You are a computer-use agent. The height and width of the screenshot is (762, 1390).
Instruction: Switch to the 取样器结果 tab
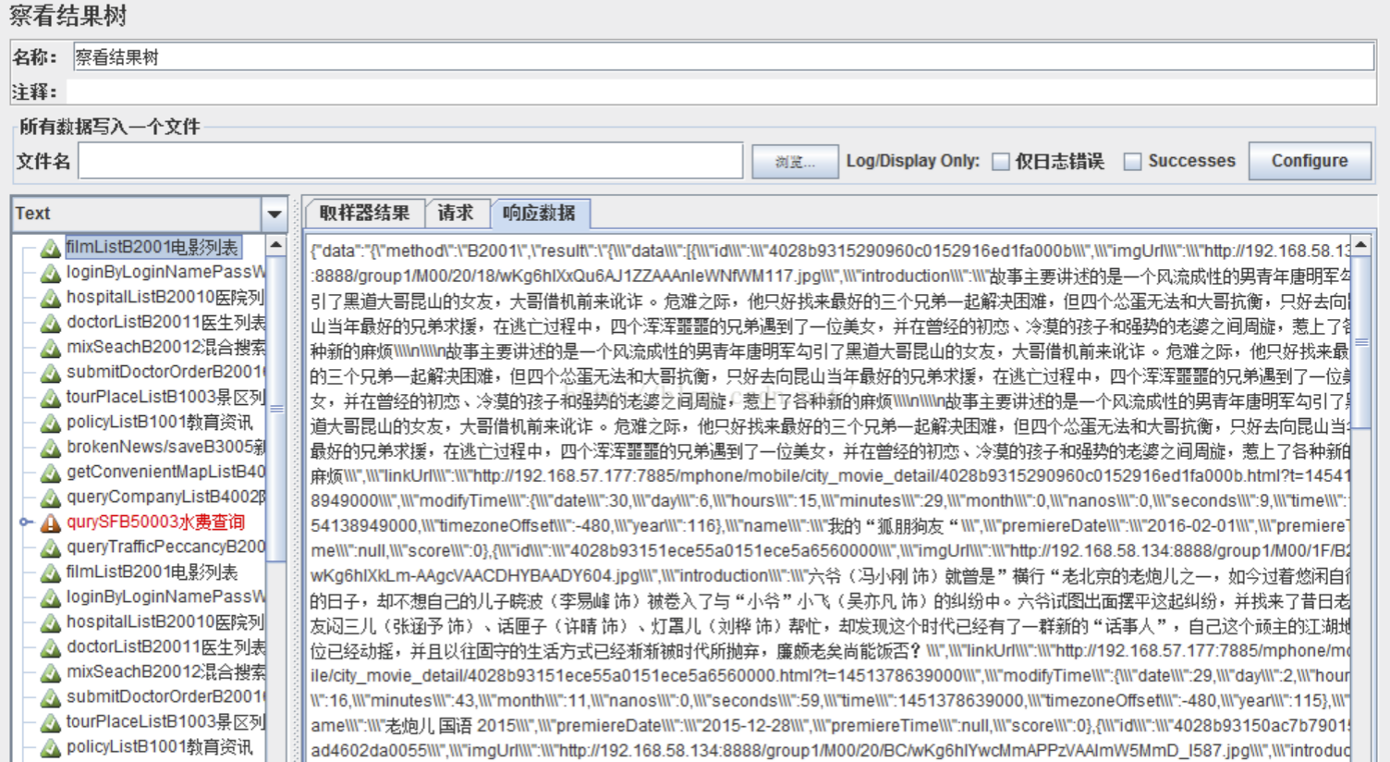[x=363, y=212]
